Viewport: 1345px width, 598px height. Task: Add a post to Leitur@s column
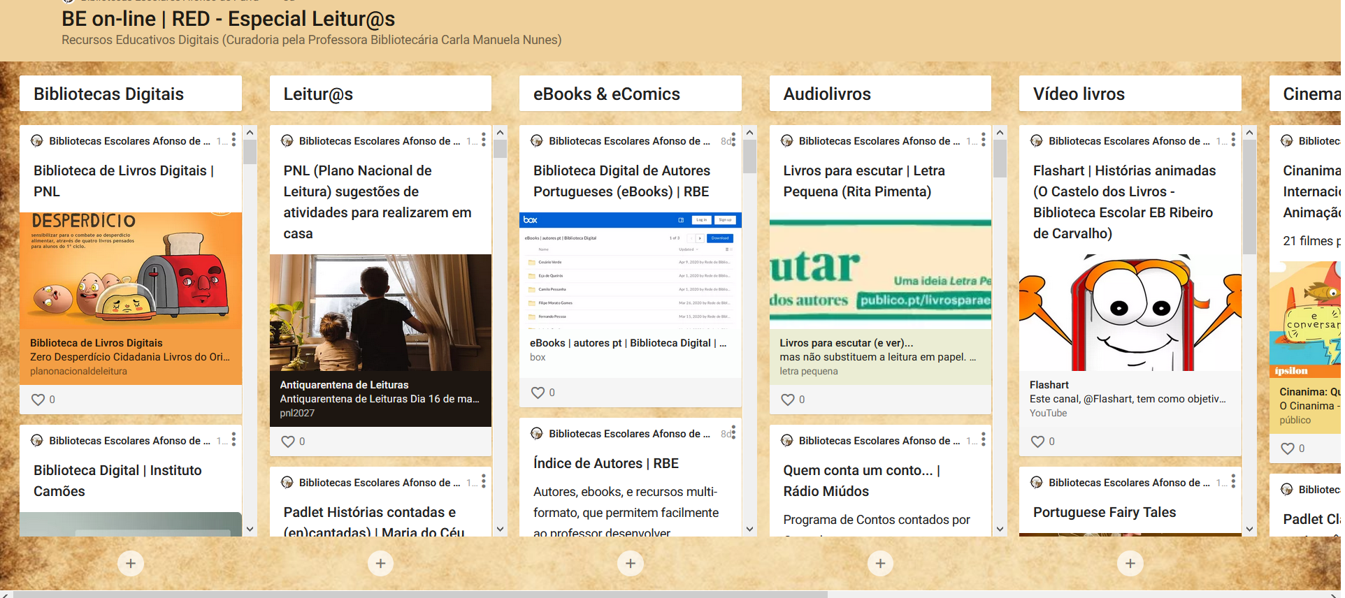(x=380, y=563)
